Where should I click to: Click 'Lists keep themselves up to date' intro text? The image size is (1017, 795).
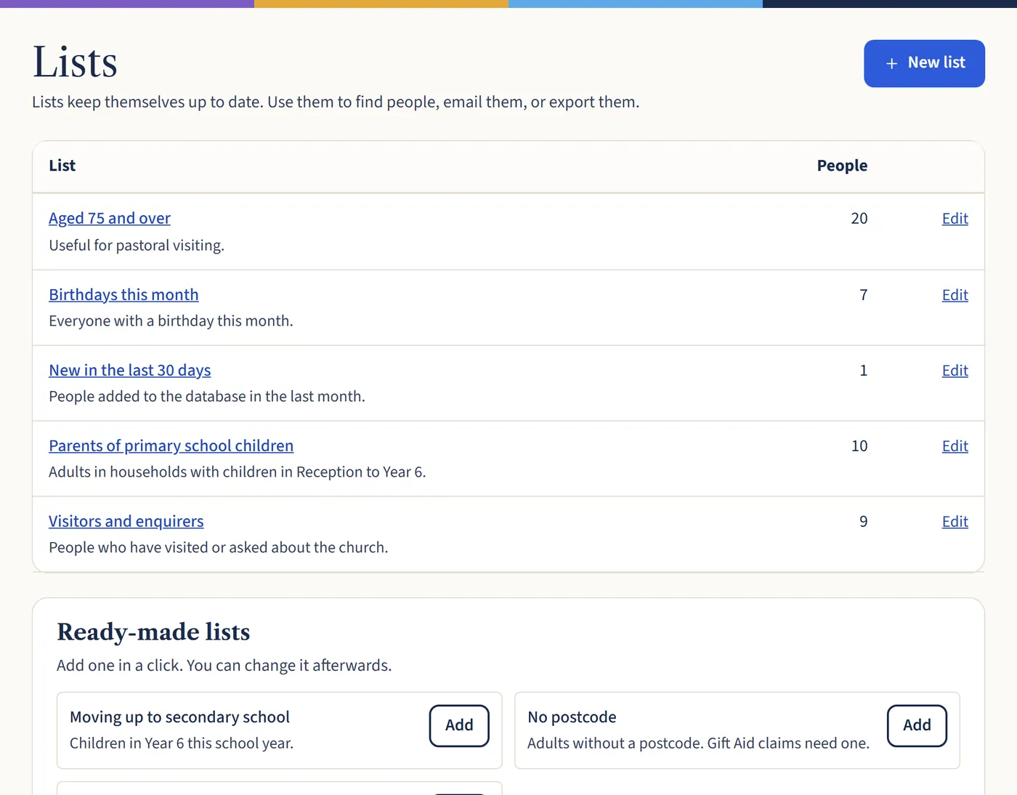point(336,102)
